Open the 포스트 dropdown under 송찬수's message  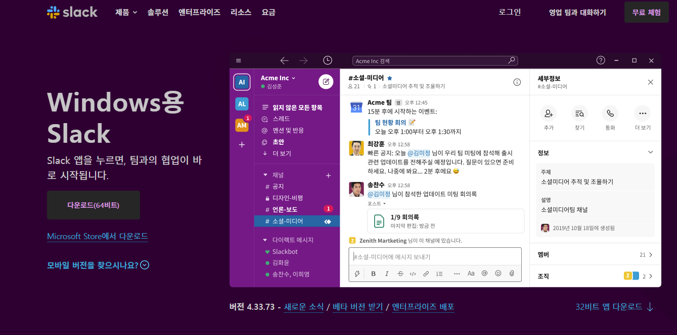pos(377,203)
